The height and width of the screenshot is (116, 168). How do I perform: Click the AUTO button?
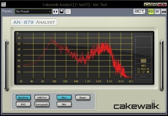[x=143, y=77]
